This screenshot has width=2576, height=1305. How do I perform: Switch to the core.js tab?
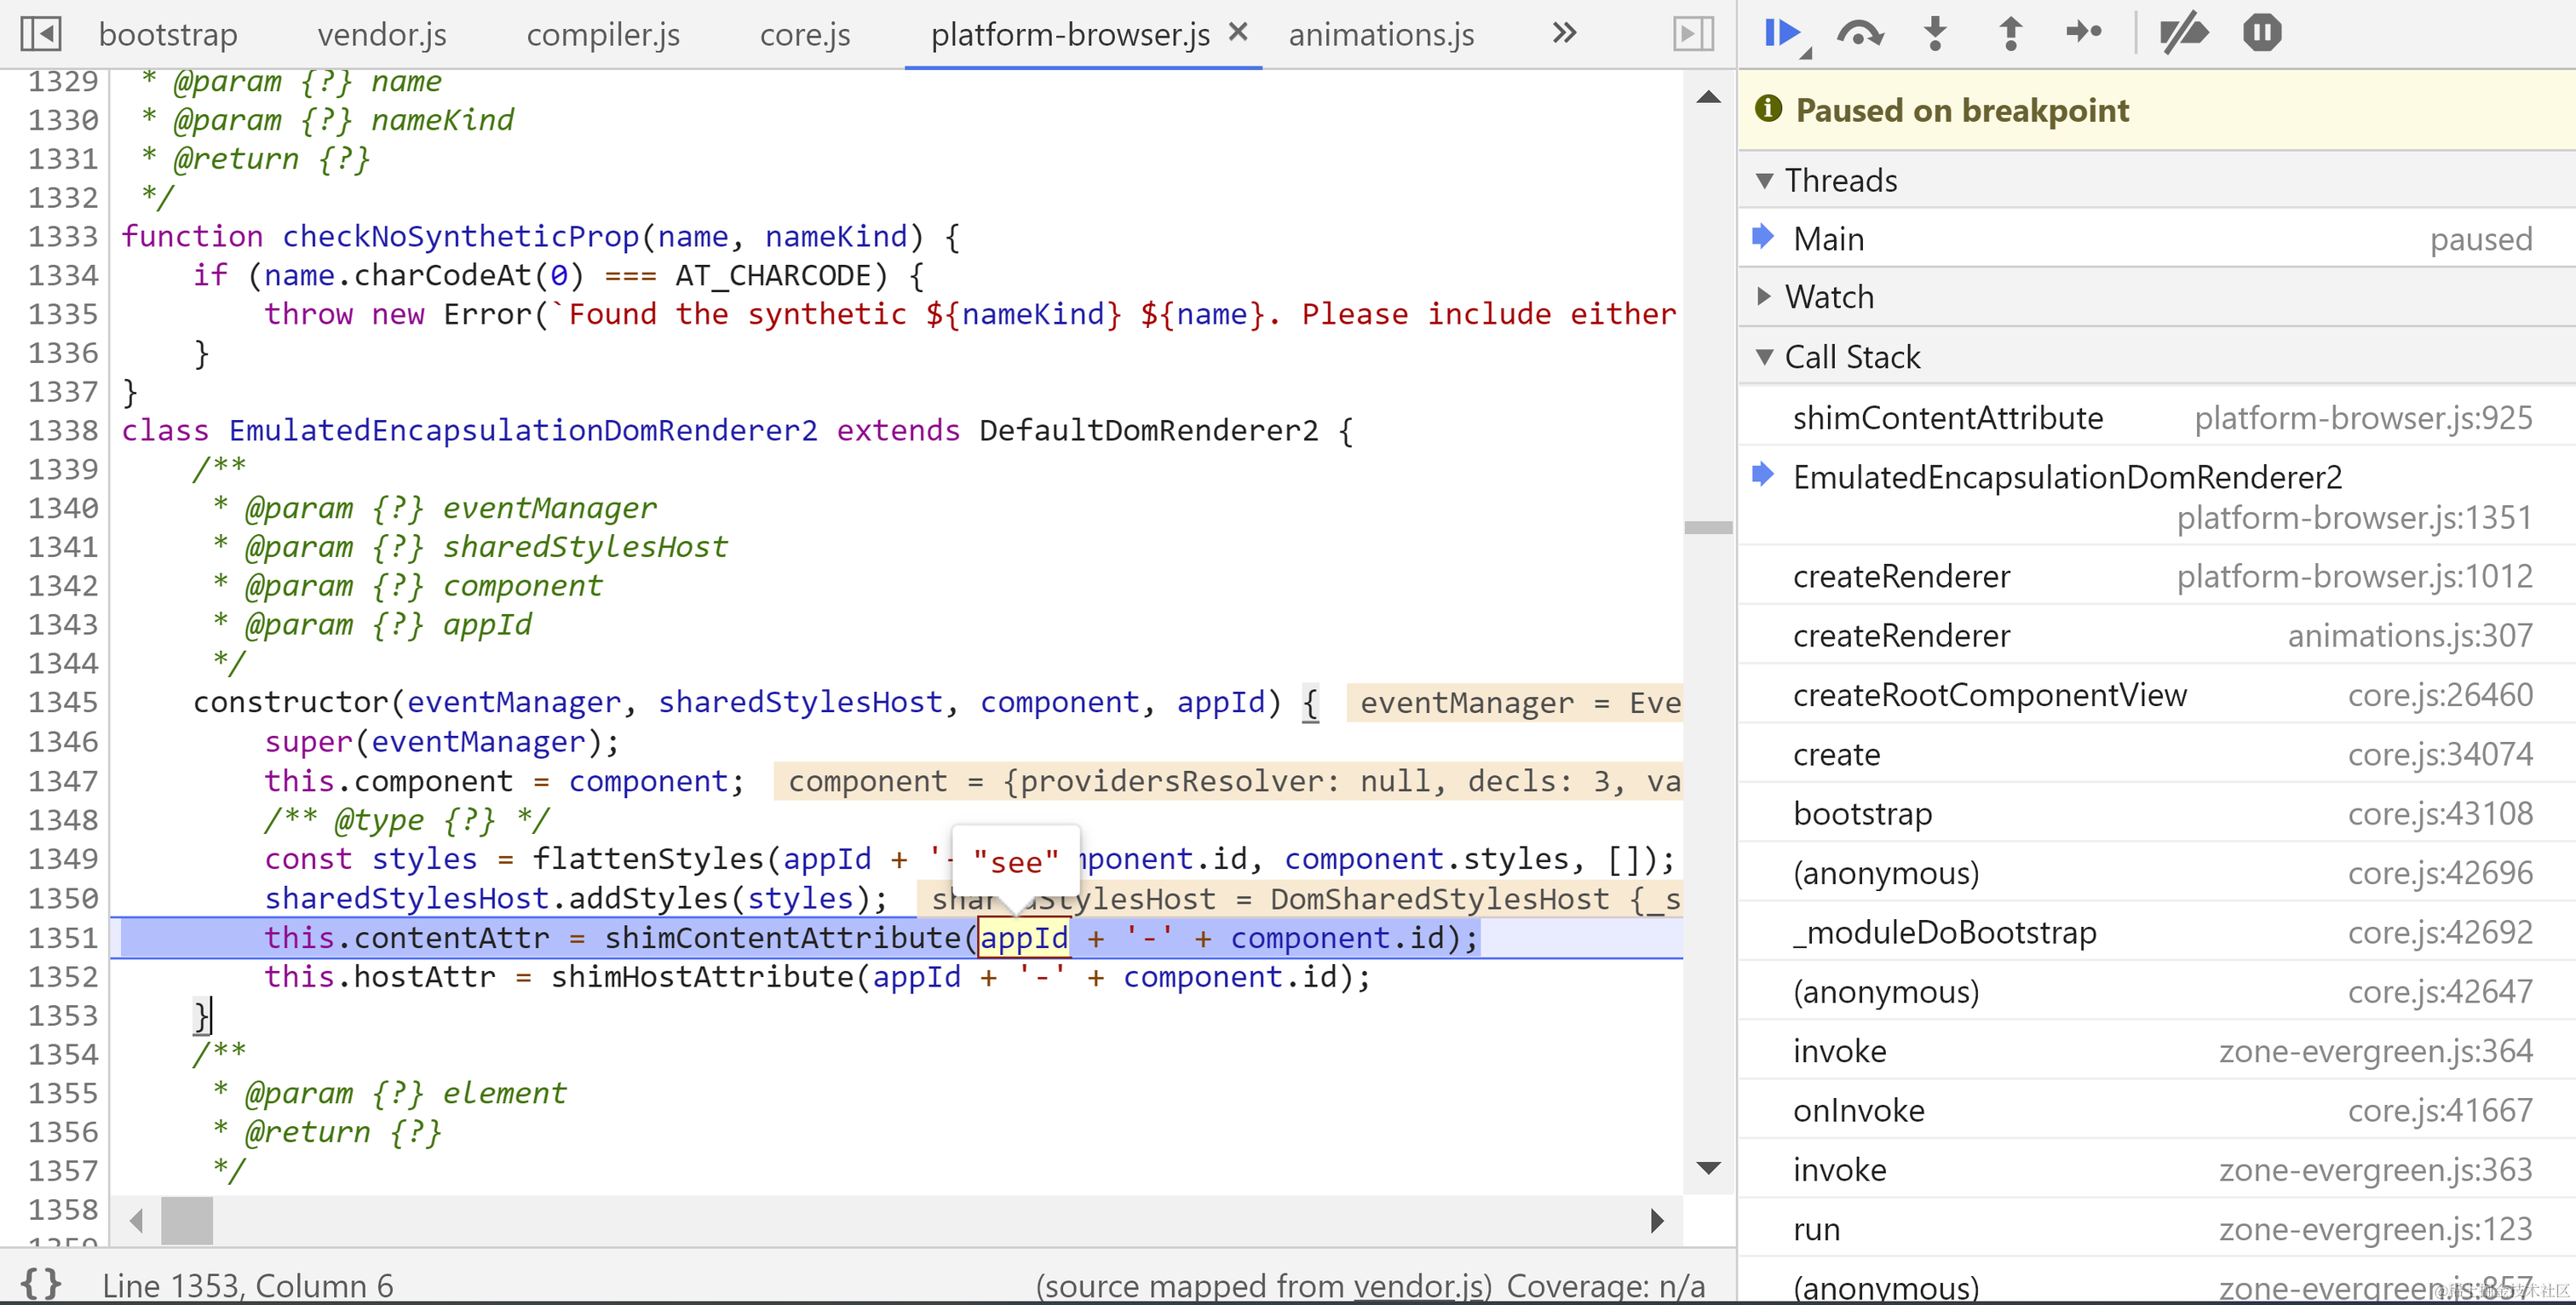pos(805,35)
